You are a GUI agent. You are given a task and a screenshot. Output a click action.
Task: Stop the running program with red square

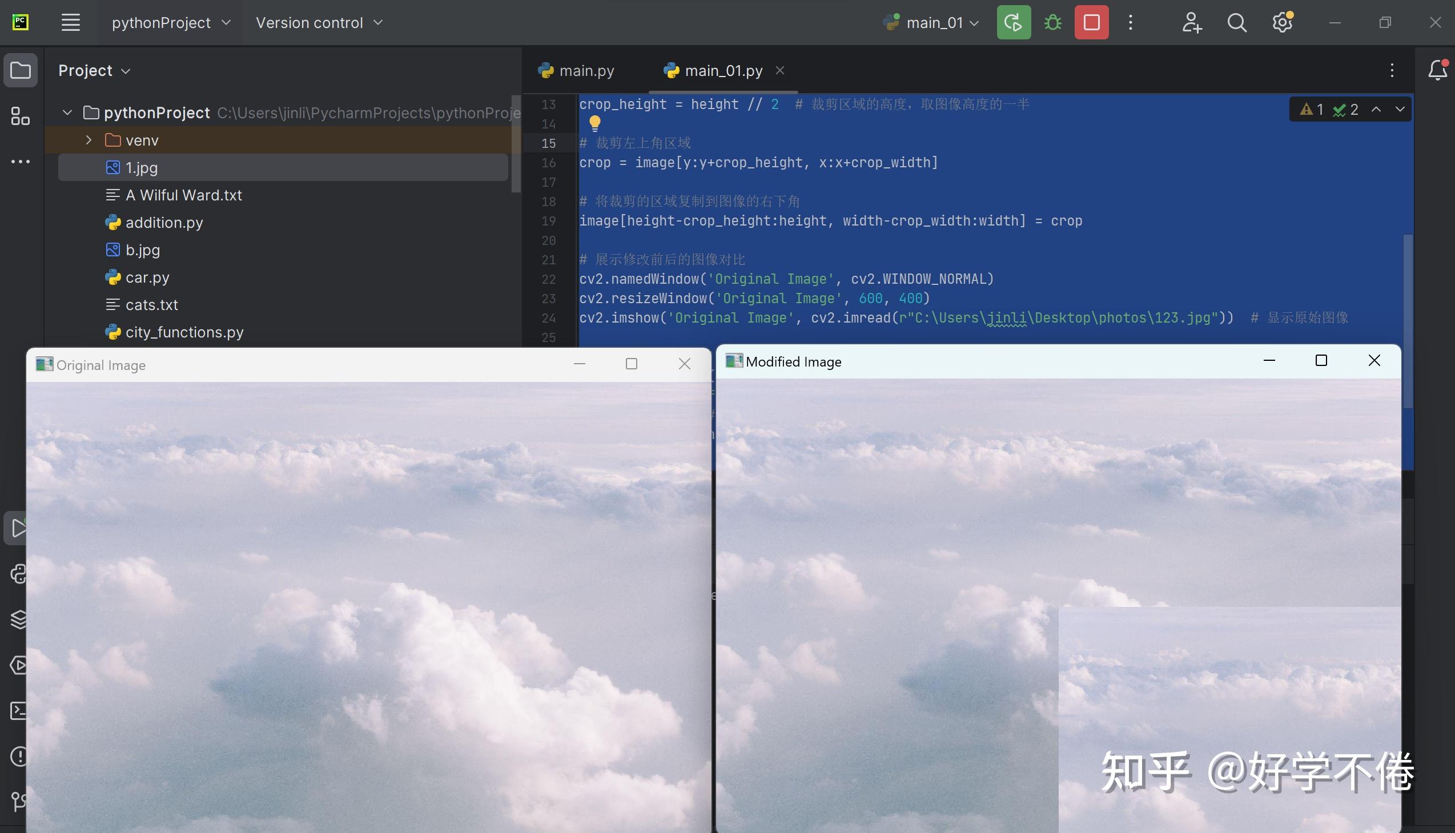[x=1091, y=23]
